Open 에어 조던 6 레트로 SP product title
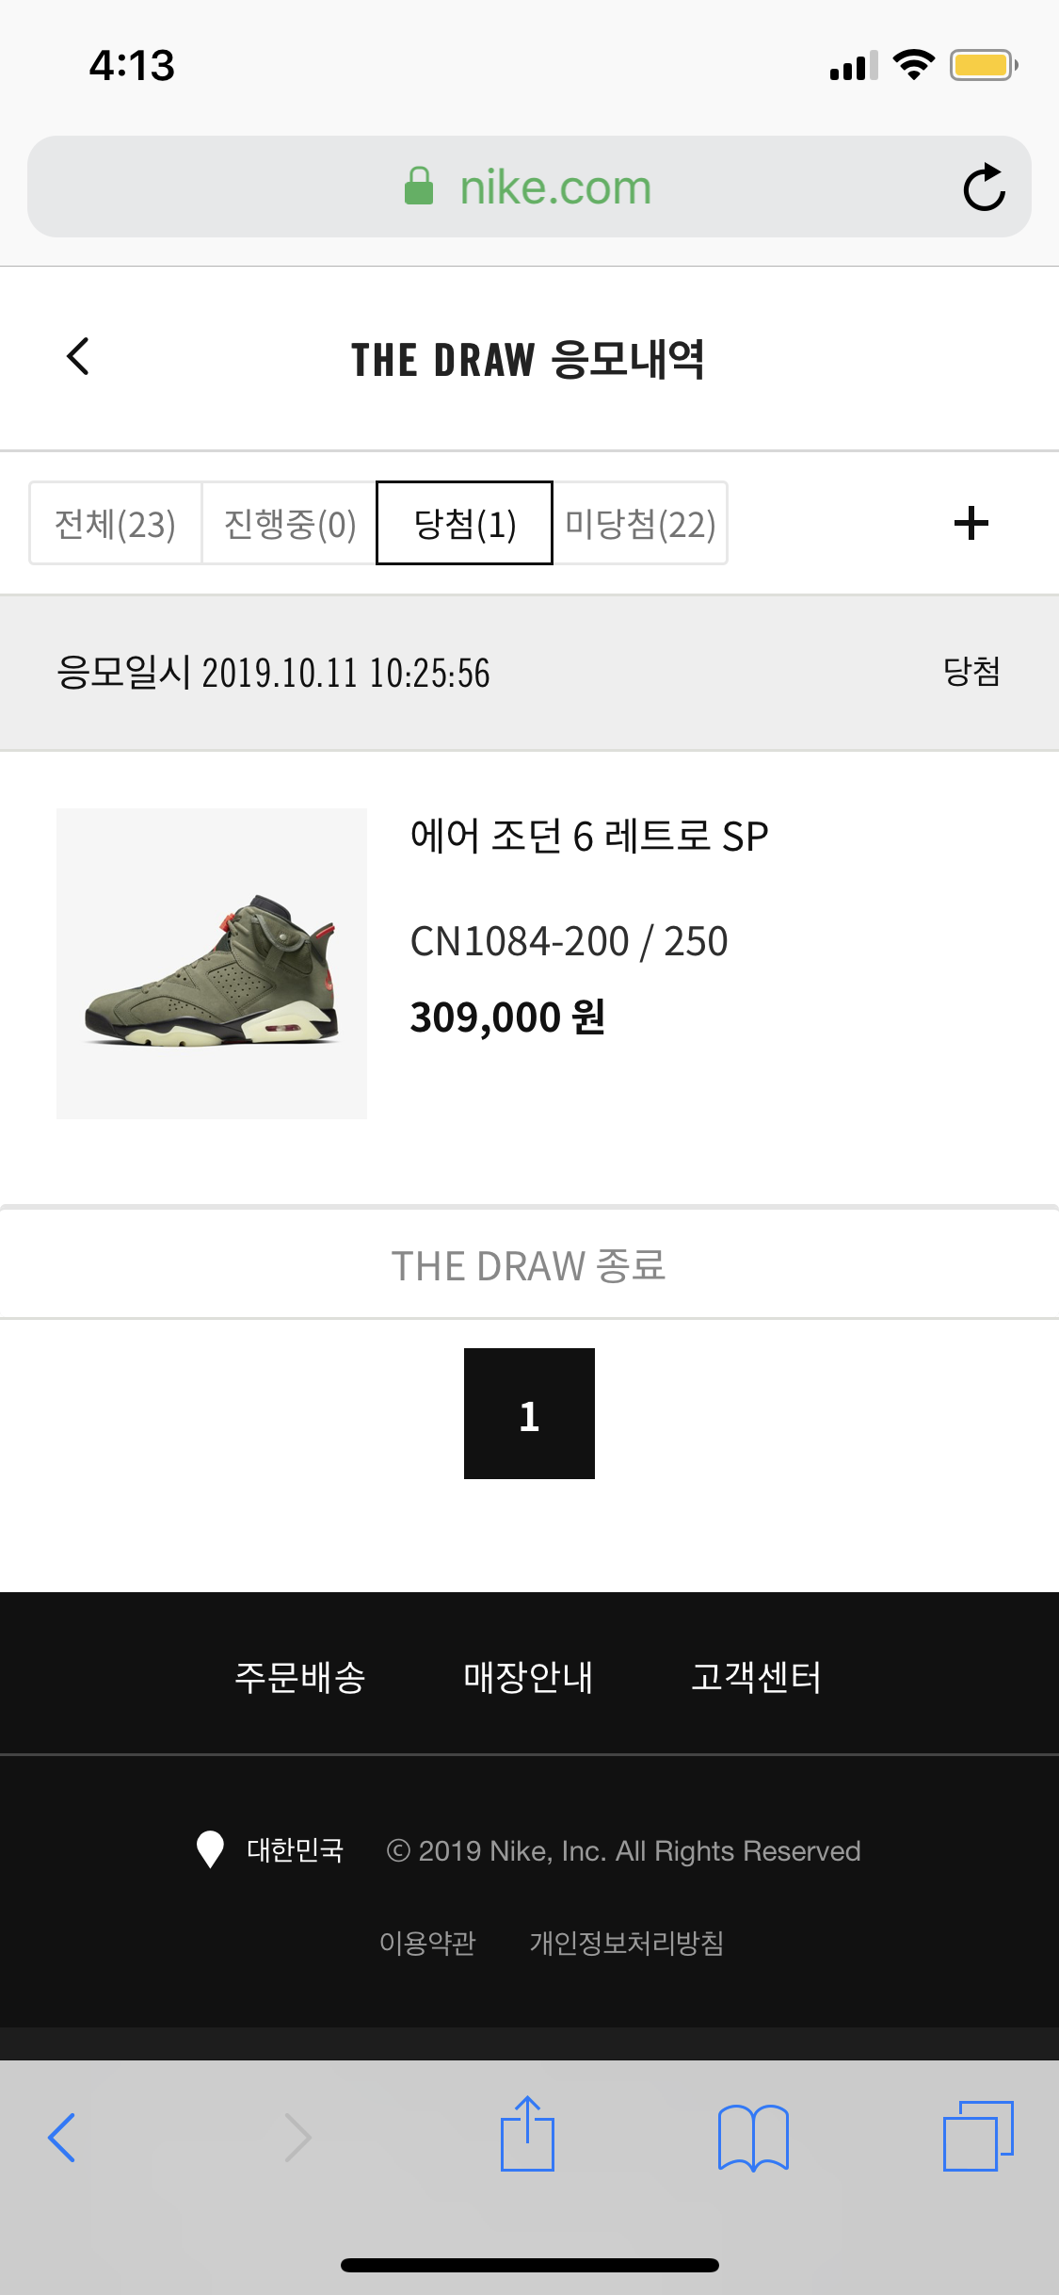 pyautogui.click(x=589, y=837)
